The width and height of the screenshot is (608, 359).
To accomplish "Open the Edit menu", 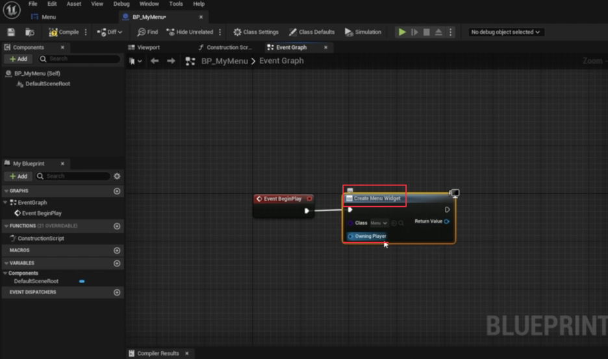I will pyautogui.click(x=52, y=4).
